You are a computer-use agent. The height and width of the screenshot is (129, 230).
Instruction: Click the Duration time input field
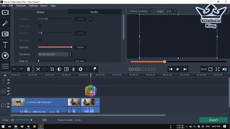coord(54,54)
